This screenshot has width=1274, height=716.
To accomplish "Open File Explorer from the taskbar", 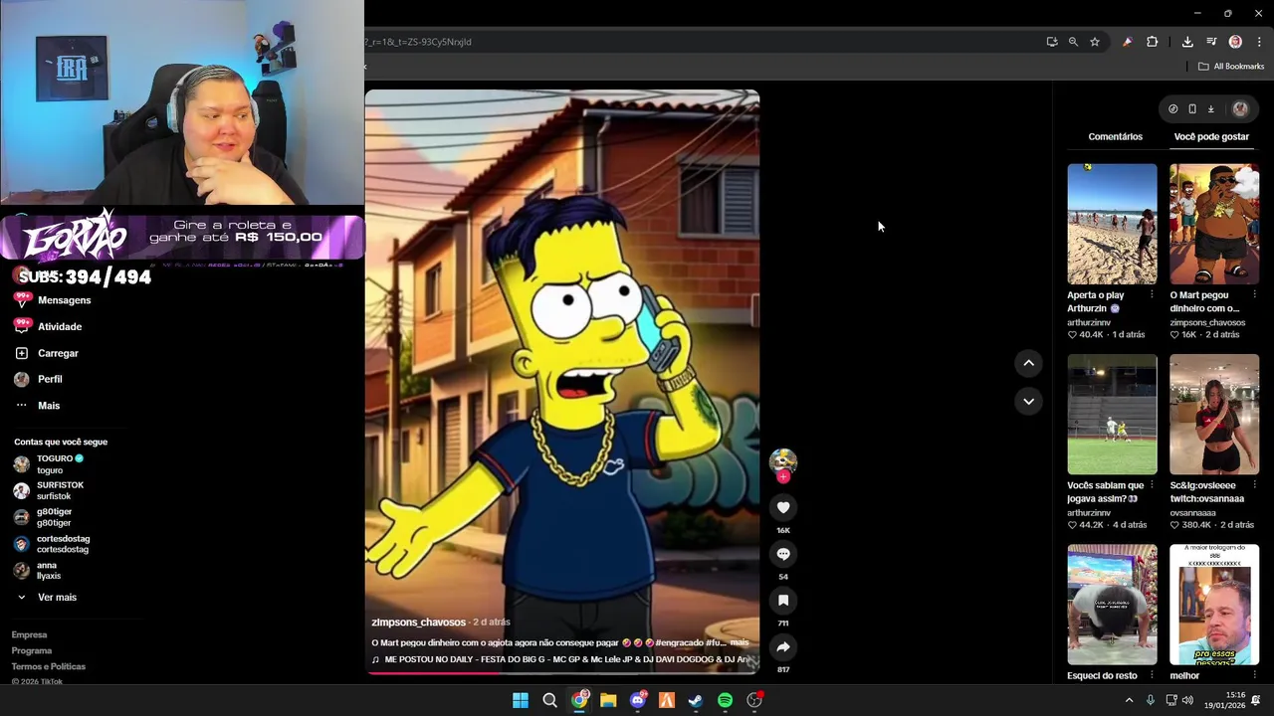I will point(608,701).
